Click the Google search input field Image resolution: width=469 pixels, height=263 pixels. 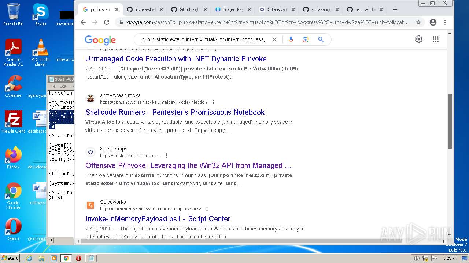pyautogui.click(x=203, y=39)
